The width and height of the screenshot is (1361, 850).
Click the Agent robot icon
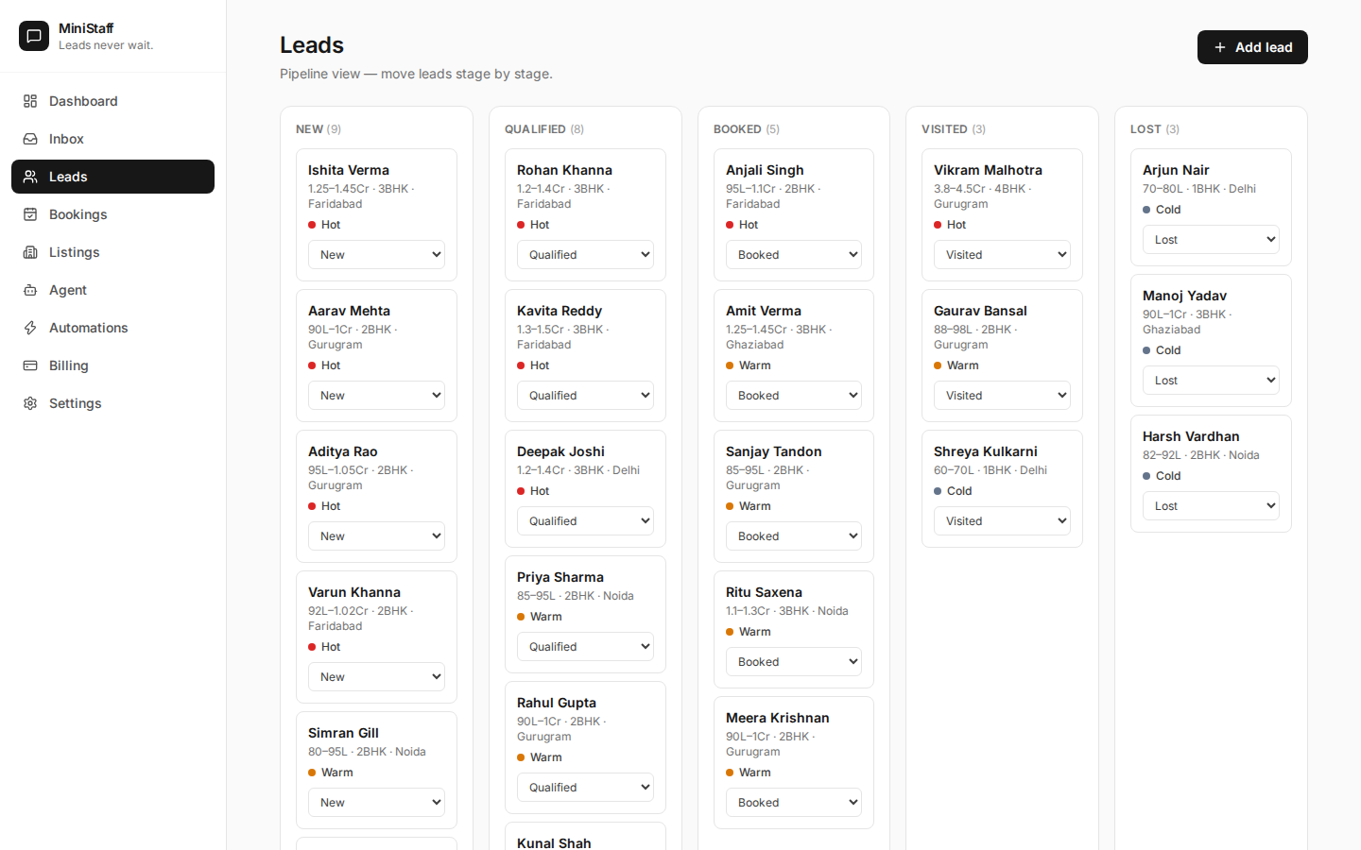point(30,290)
